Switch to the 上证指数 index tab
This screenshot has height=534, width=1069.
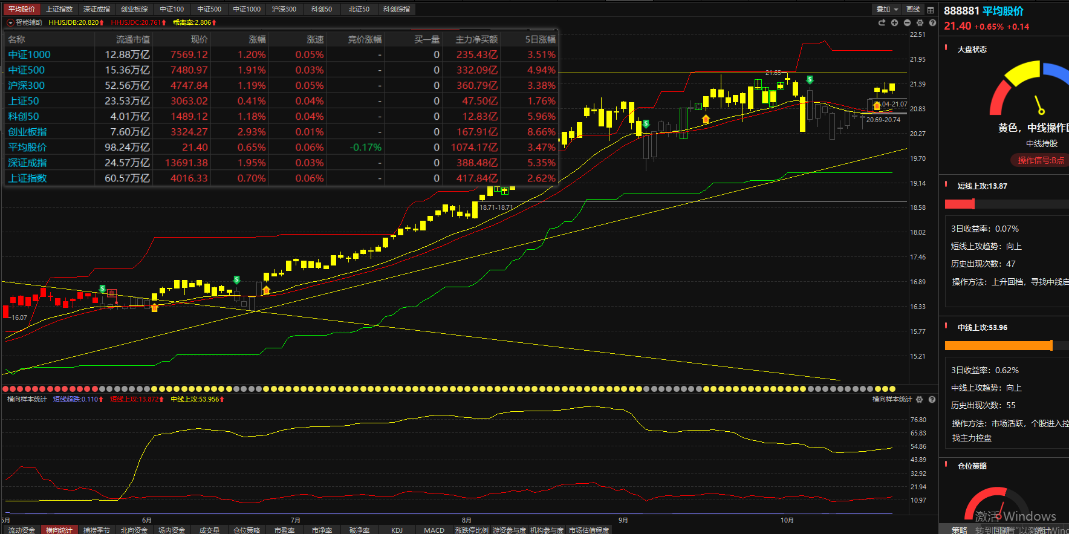pyautogui.click(x=59, y=9)
